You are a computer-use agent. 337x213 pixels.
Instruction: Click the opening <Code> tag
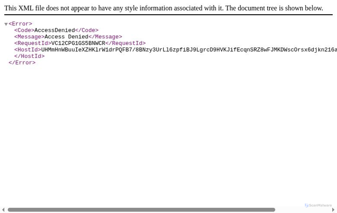pyautogui.click(x=24, y=30)
